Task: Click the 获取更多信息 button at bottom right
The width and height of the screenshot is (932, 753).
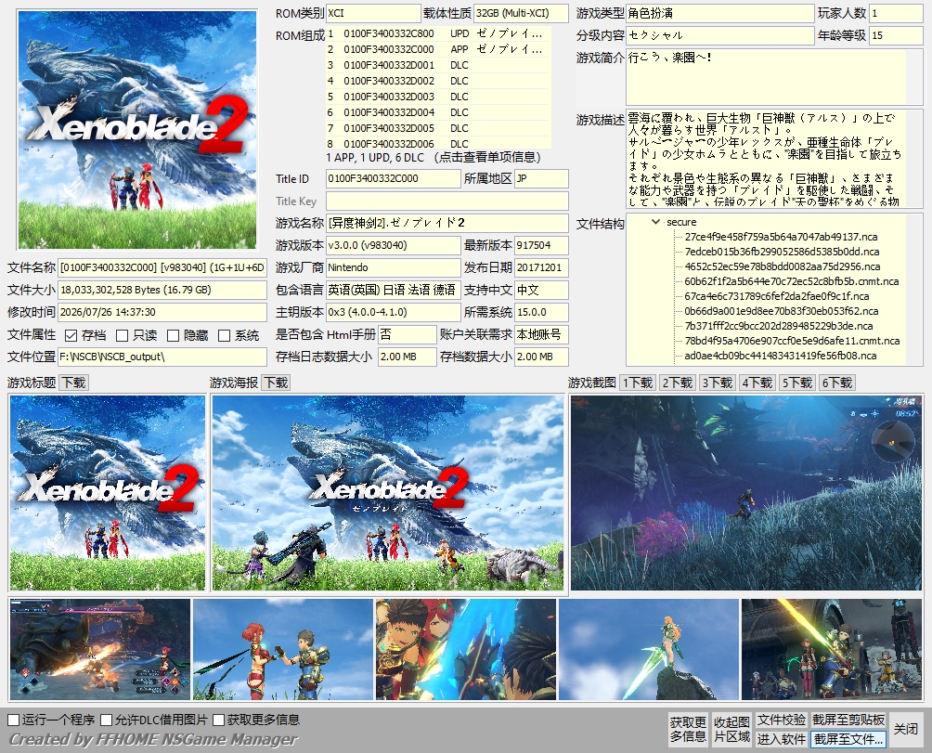Action: pos(688,729)
